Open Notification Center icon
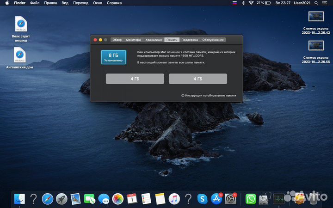Screen dimensions: 333x208 (x=325, y=3)
